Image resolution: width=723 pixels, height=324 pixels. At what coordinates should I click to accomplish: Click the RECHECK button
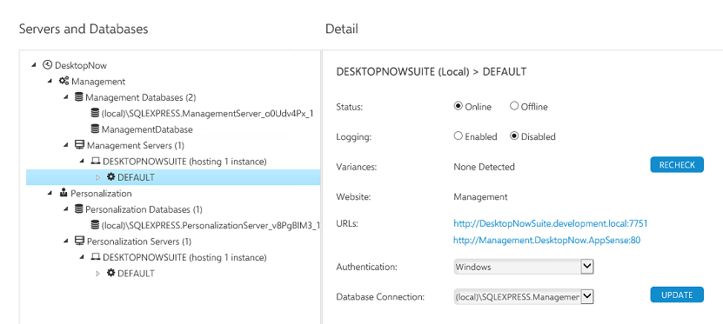[677, 165]
